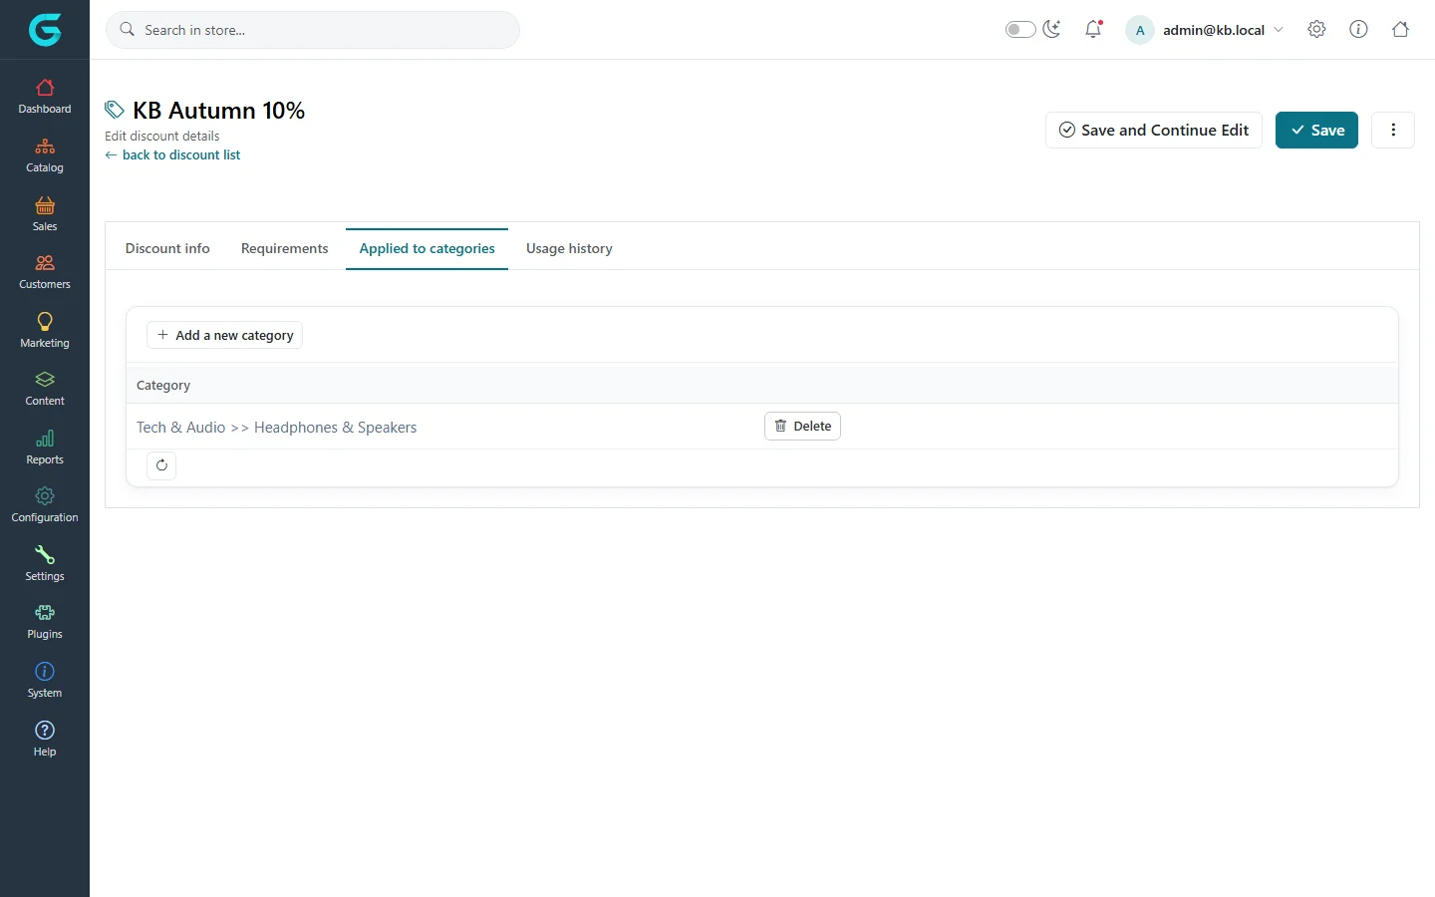Open the Dashboard sidebar item
The image size is (1435, 897).
coord(45,97)
